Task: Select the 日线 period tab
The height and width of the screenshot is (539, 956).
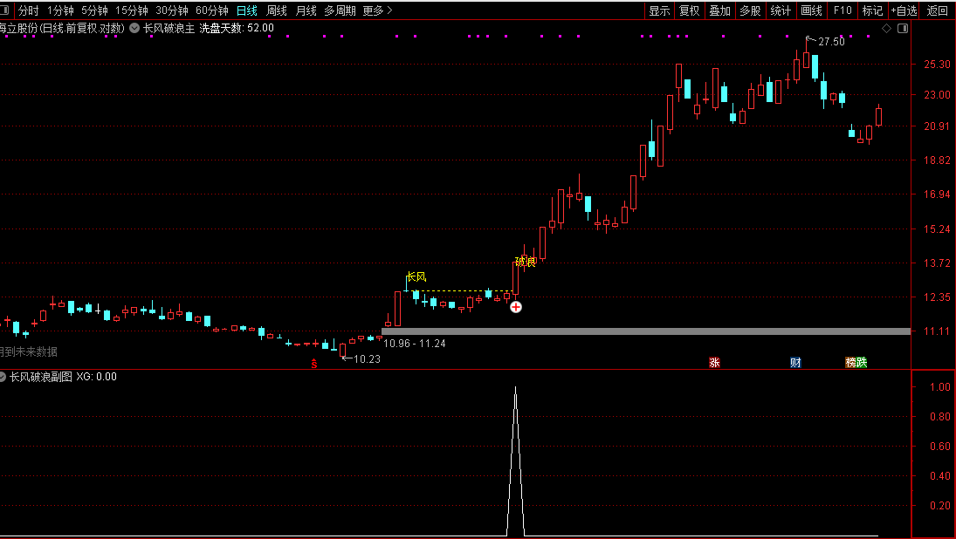Action: click(x=247, y=10)
